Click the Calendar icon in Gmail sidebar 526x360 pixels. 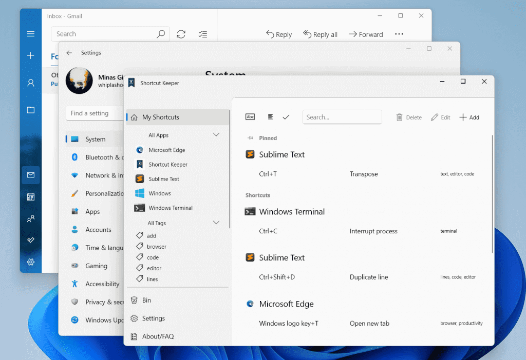click(x=30, y=197)
